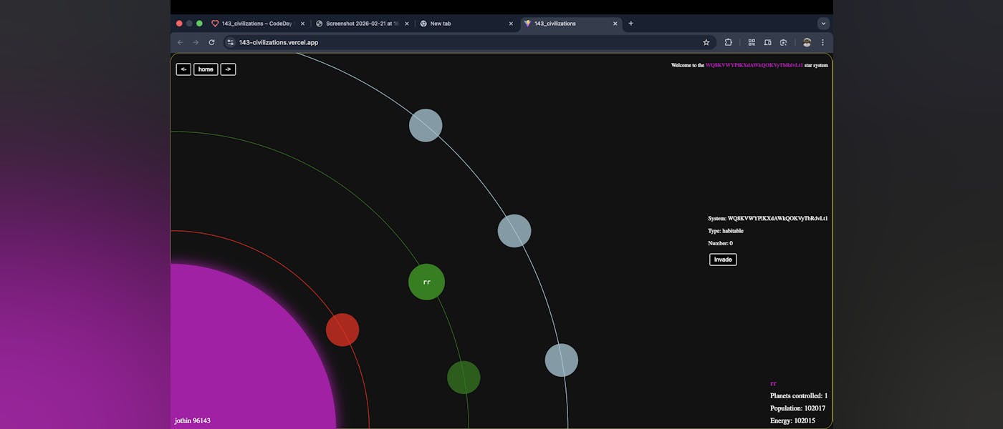
Task: Click the dark green planet without label
Action: pyautogui.click(x=464, y=378)
